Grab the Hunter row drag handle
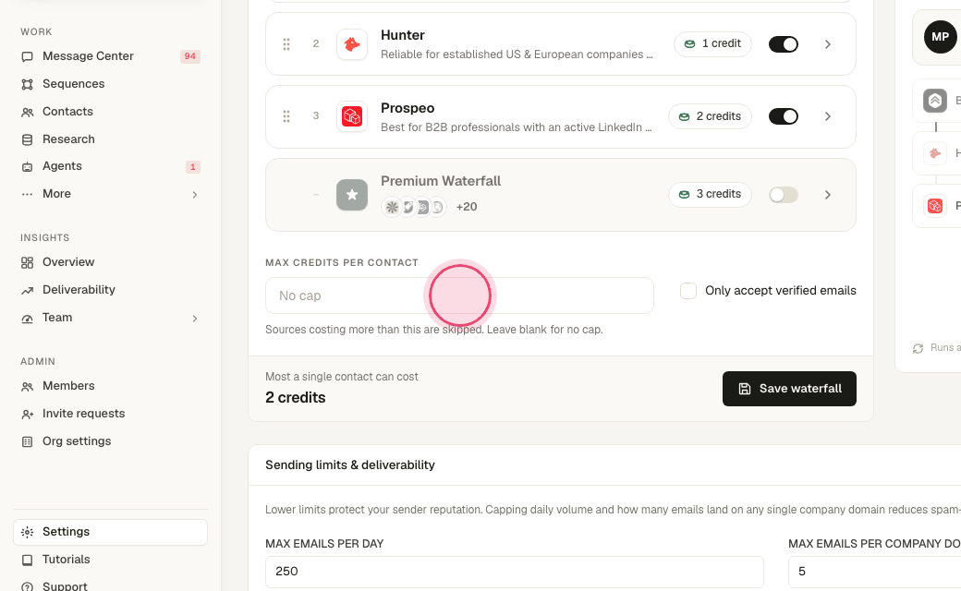 [286, 44]
